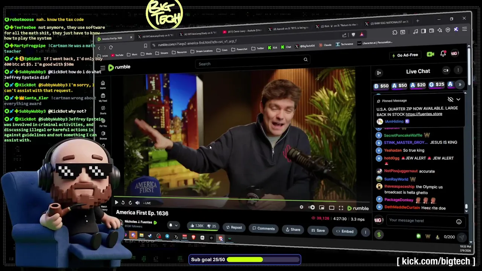Image resolution: width=482 pixels, height=271 pixels.
Task: Open the Comments button
Action: pos(264,228)
